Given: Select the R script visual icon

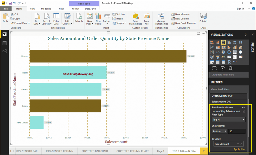Looking at the screenshot, I should click(229, 62).
